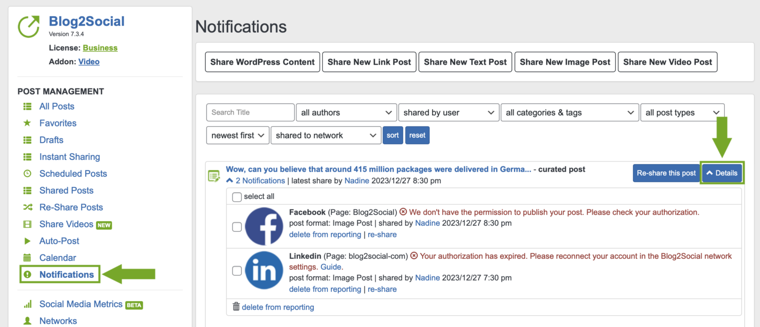Open All Posts in sidebar
The height and width of the screenshot is (327, 760).
click(x=57, y=107)
